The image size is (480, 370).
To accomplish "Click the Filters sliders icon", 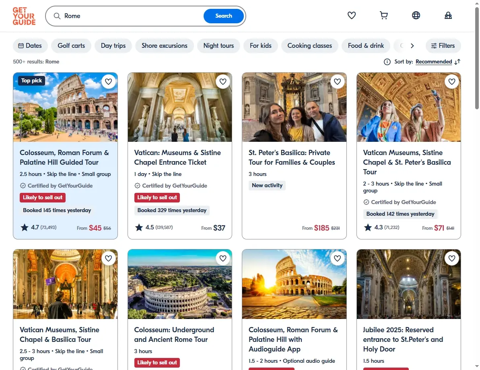I will click(x=434, y=46).
